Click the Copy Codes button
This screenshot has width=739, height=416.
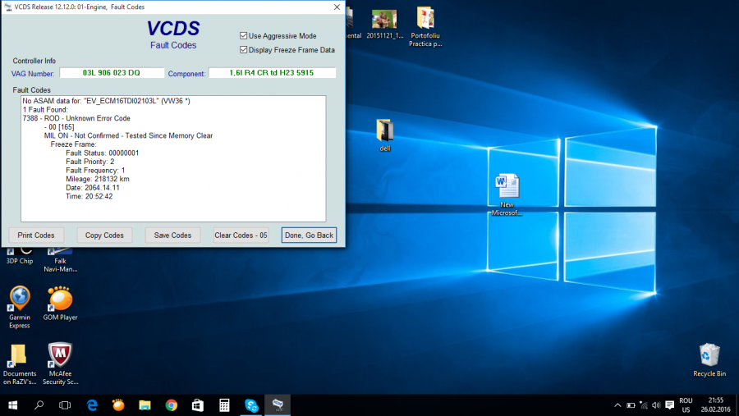[x=104, y=235]
